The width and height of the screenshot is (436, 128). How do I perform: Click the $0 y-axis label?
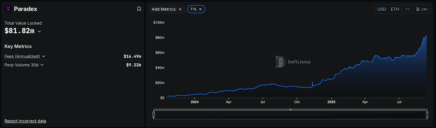tap(162, 98)
